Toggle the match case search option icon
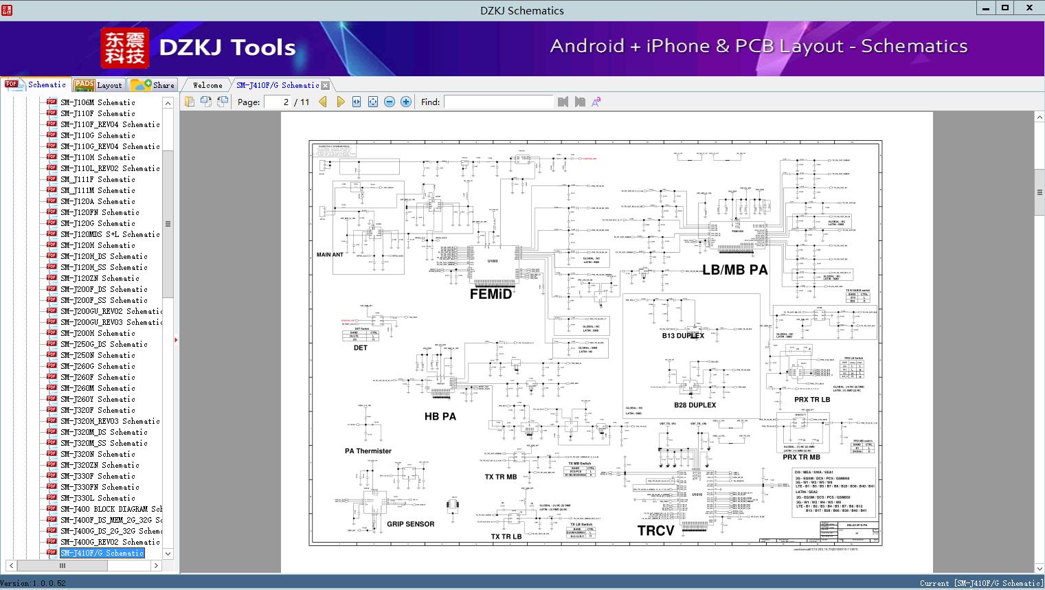1045x590 pixels. coord(596,102)
